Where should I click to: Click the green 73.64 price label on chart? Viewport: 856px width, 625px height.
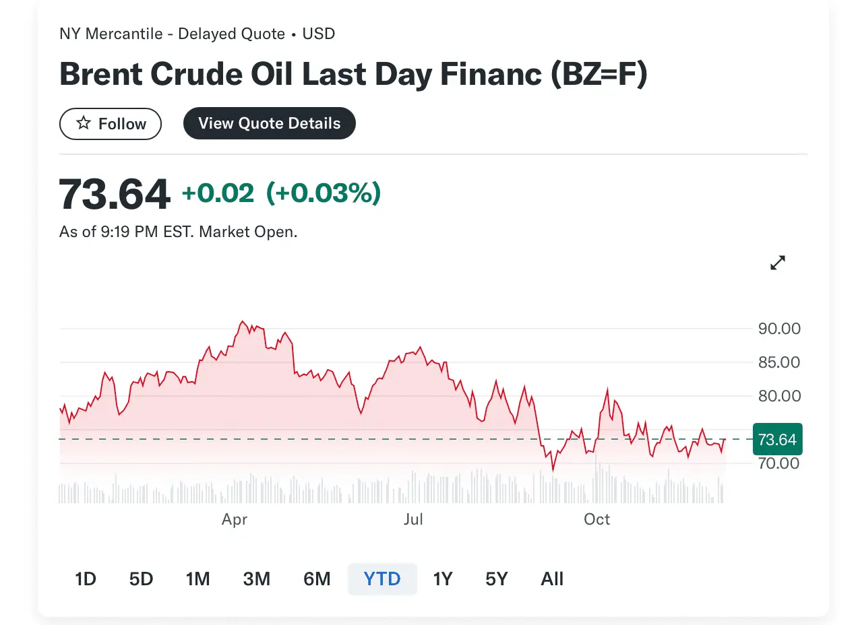776,440
